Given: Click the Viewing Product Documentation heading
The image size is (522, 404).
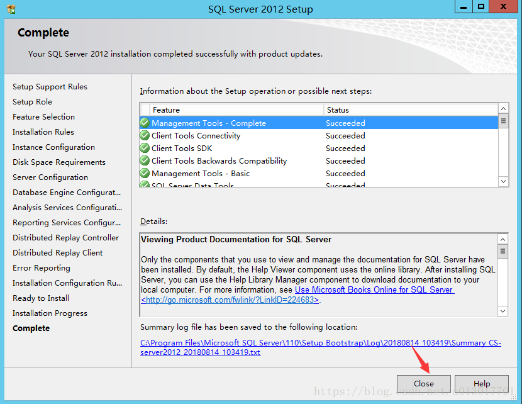Looking at the screenshot, I should point(236,240).
